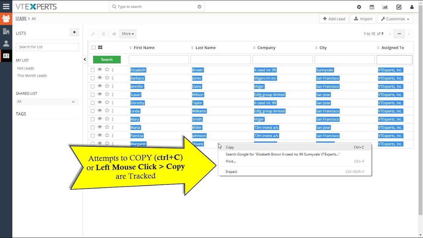This screenshot has width=423, height=238.
Task: Open the This Month Leads list
Action: pos(32,76)
